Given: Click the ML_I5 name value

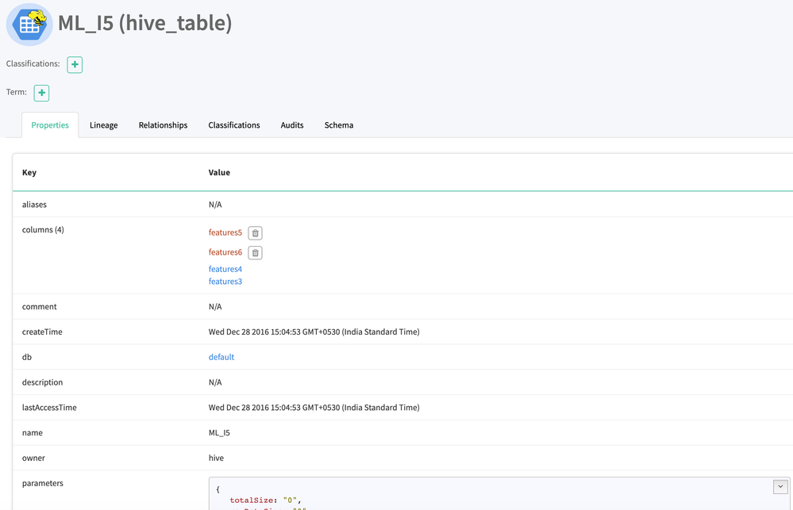Looking at the screenshot, I should [219, 432].
